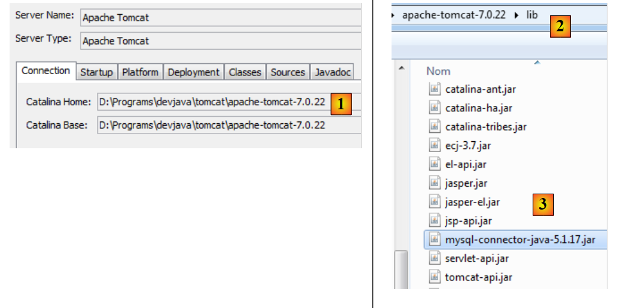This screenshot has width=617, height=308.
Task: Click the Nom column header
Action: [x=438, y=71]
